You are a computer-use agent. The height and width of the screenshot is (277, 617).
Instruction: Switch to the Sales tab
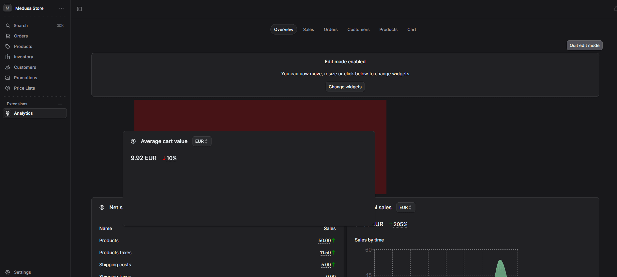tap(308, 30)
